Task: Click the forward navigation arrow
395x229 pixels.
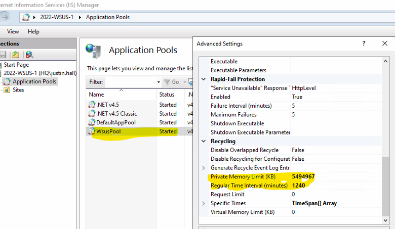Action: [x=5, y=17]
